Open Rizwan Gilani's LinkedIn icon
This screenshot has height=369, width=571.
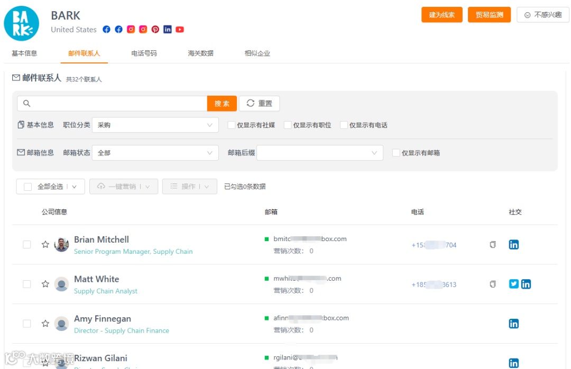coord(513,363)
